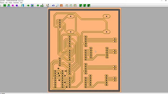This screenshot has width=168, height=94.
Task: Click the blue undo arrow icon
Action: [x=53, y=5]
